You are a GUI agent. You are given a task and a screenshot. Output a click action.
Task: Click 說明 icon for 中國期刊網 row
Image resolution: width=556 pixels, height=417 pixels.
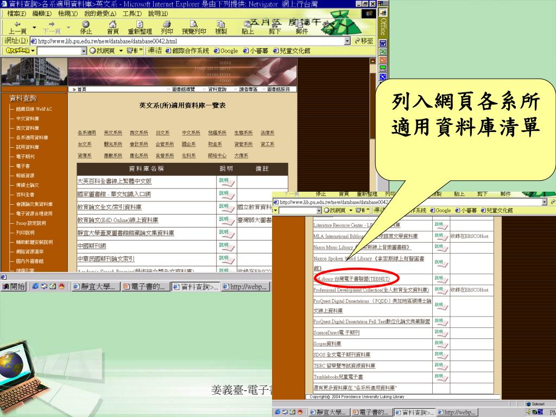coord(226,247)
